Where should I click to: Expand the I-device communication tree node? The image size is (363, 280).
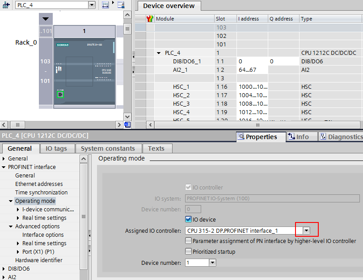tap(18, 210)
